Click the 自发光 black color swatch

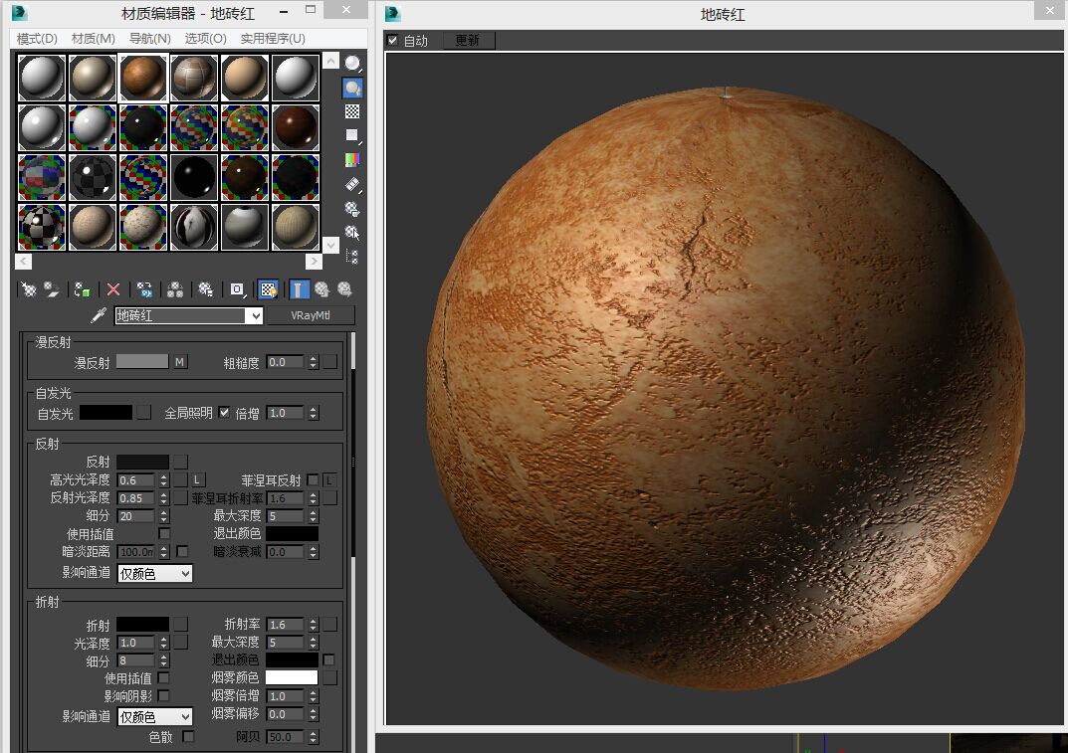coord(107,413)
